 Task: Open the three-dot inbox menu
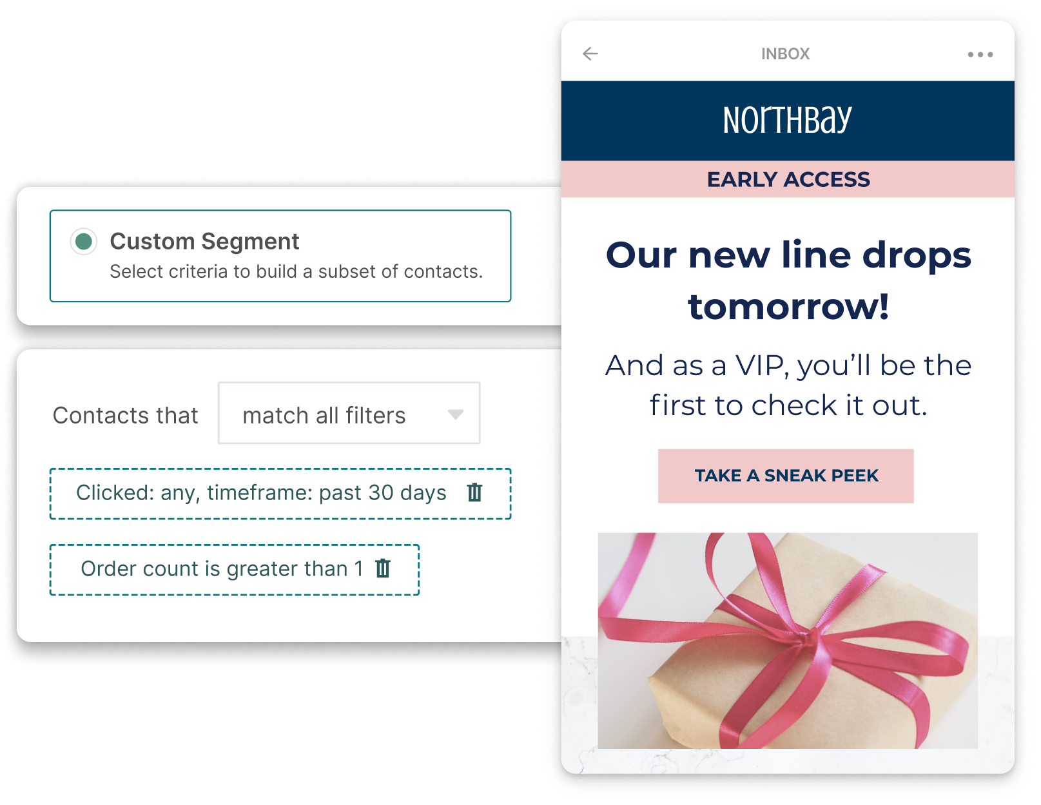pyautogui.click(x=980, y=55)
